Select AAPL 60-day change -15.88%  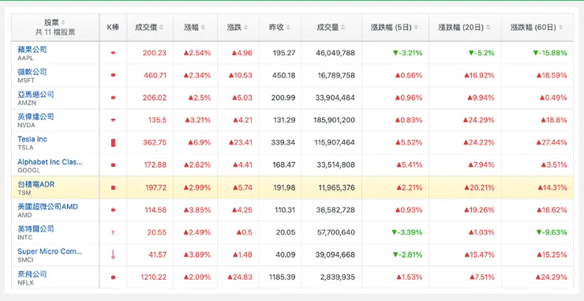pos(550,53)
